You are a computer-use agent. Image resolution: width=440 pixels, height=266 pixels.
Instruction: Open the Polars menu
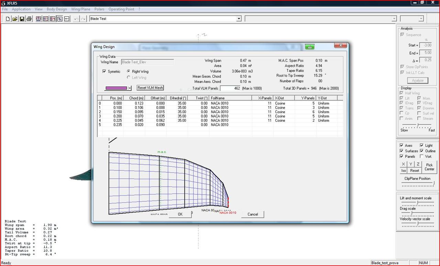tap(99, 9)
